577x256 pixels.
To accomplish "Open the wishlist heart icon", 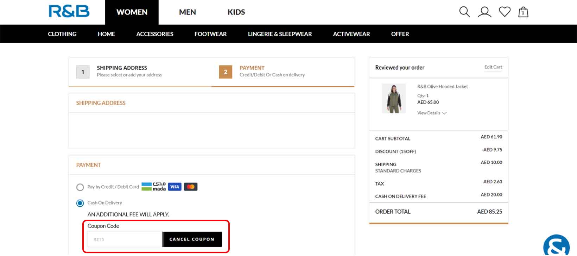I will click(505, 12).
